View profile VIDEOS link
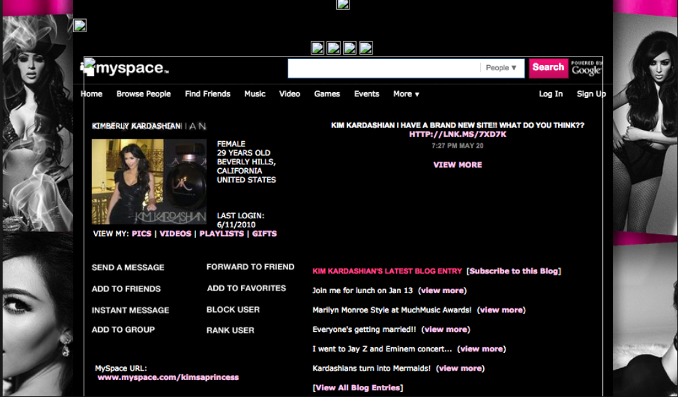 click(x=175, y=234)
